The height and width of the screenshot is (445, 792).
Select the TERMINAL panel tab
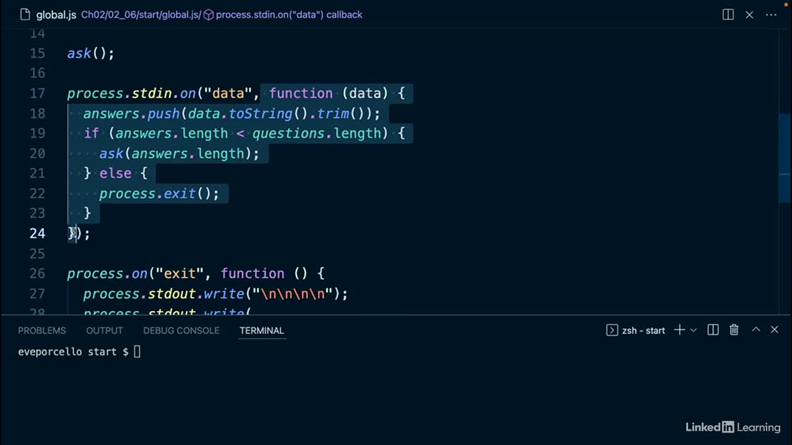pyautogui.click(x=262, y=331)
